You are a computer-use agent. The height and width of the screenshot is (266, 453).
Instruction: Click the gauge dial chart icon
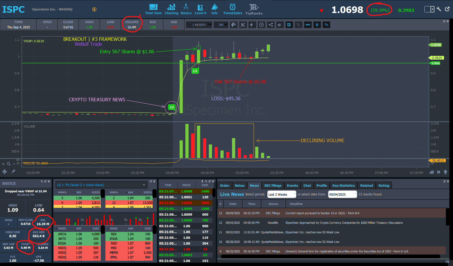tap(261, 25)
